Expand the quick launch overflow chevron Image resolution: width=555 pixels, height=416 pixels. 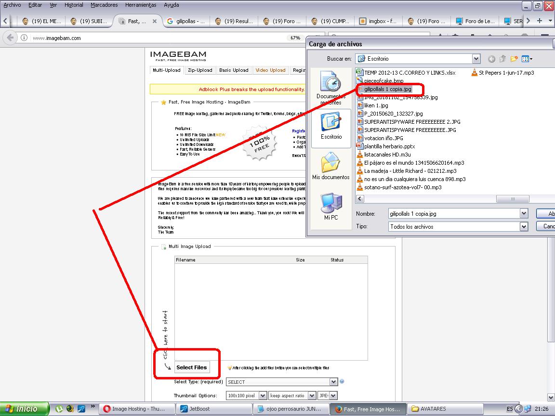coord(92,406)
